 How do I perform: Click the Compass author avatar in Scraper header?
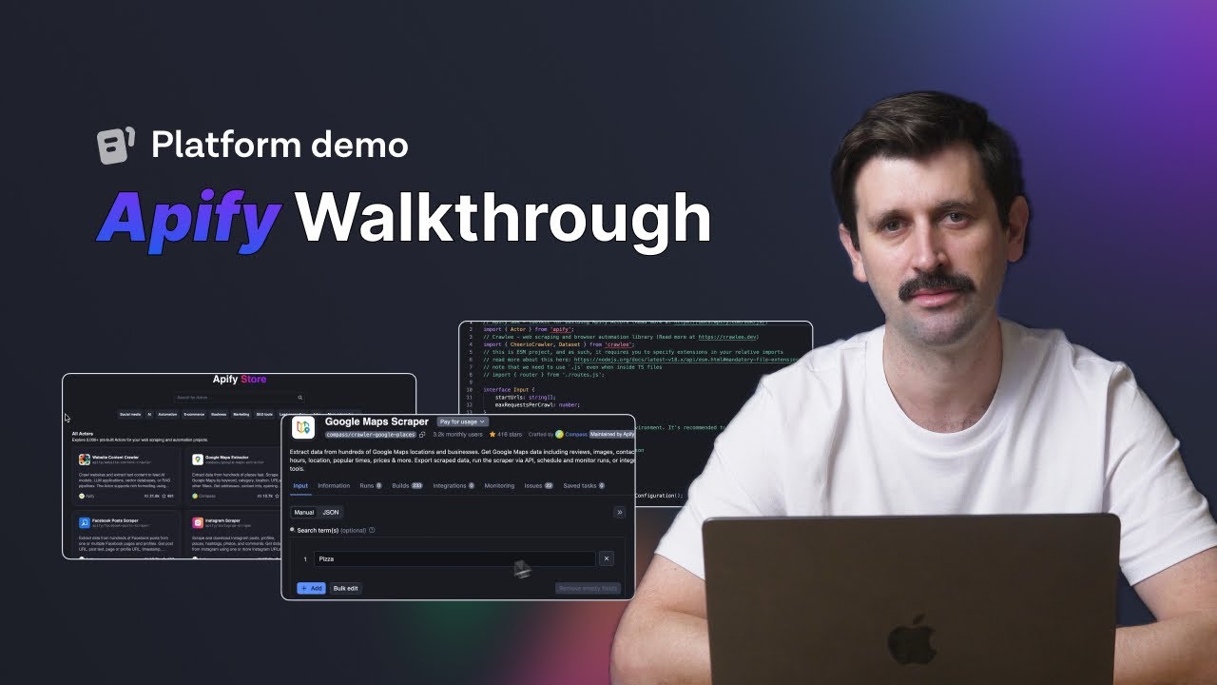point(560,435)
